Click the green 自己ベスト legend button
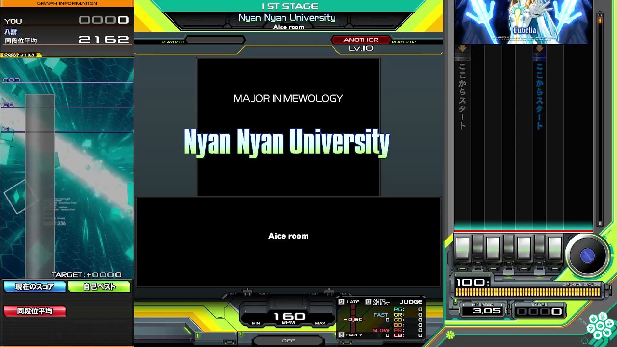Screen dimensions: 617x347 coord(99,287)
